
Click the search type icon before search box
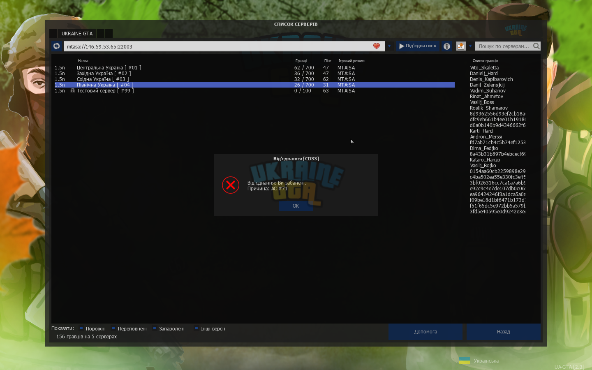(x=461, y=46)
